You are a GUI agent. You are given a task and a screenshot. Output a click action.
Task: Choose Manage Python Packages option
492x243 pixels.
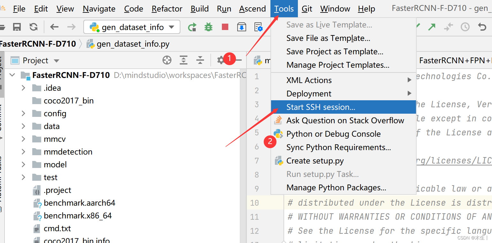click(336, 187)
